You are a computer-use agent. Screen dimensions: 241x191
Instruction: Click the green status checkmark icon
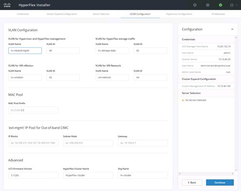tap(221, 5)
